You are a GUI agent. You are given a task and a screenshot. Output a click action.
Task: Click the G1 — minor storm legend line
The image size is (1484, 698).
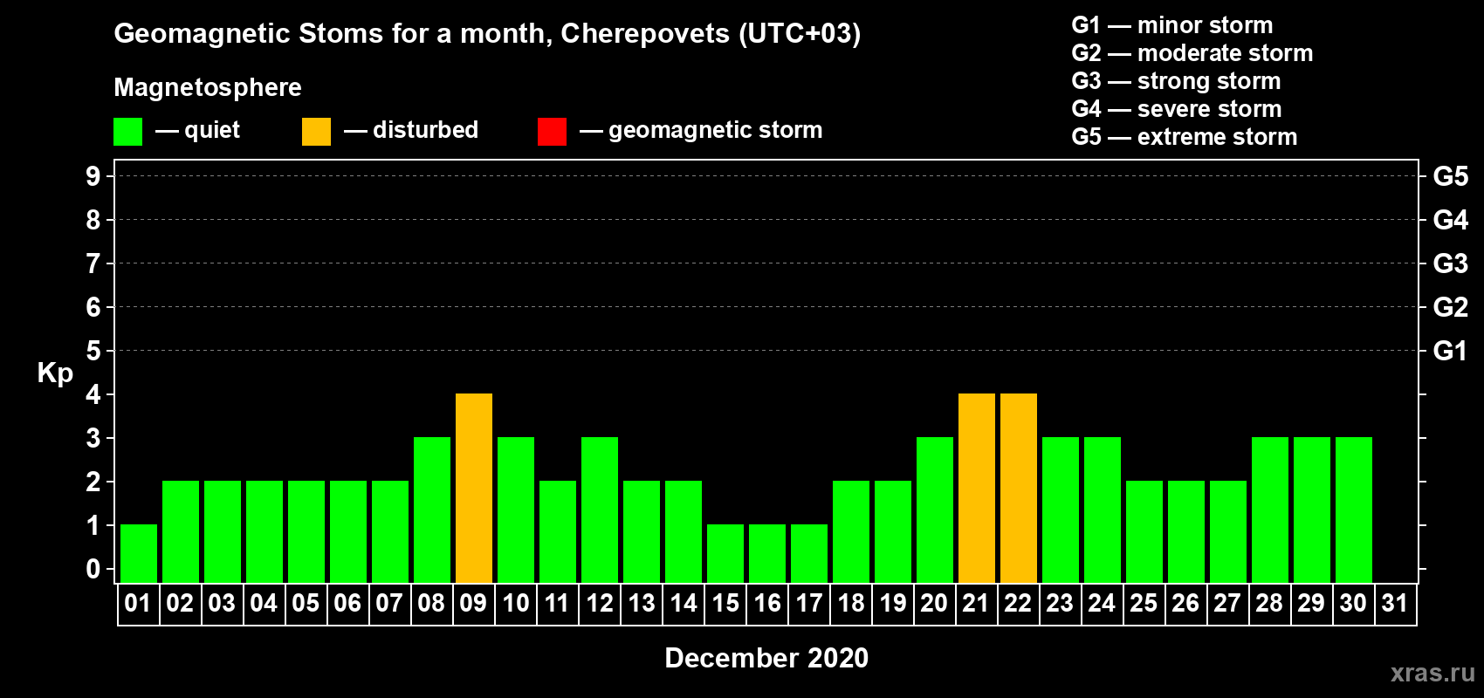pyautogui.click(x=1172, y=25)
